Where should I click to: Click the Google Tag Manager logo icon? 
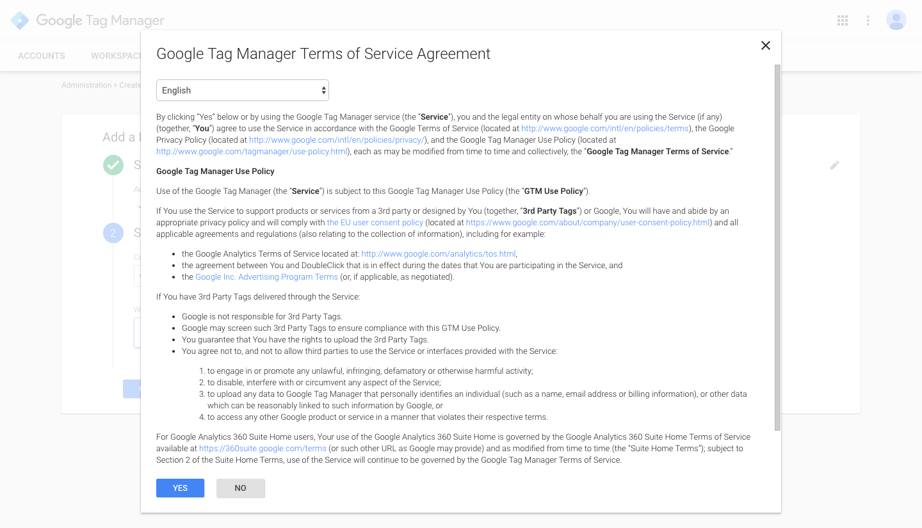click(x=20, y=20)
